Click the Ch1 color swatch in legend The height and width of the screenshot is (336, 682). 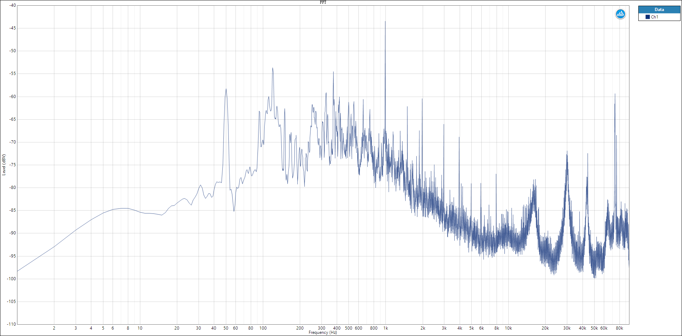[648, 17]
